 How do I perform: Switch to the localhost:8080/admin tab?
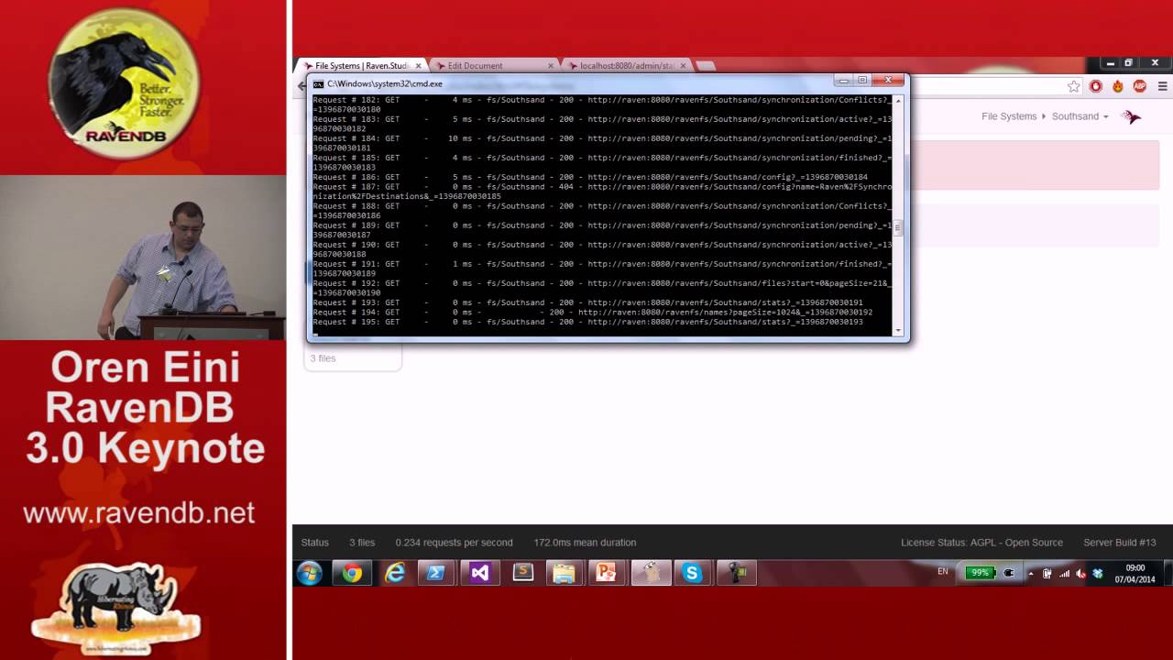pyautogui.click(x=626, y=66)
